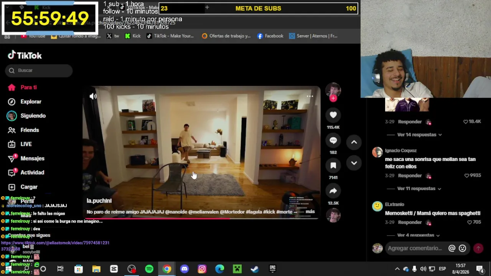Expand Ver 4 respuestas
The width and height of the screenshot is (491, 276).
(x=418, y=235)
